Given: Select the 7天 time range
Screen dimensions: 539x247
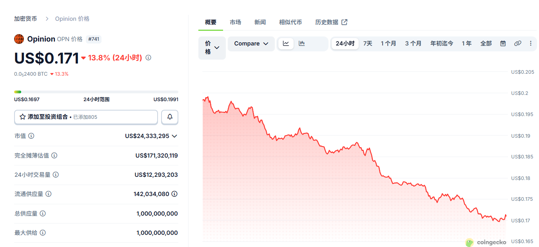Looking at the screenshot, I should 368,44.
